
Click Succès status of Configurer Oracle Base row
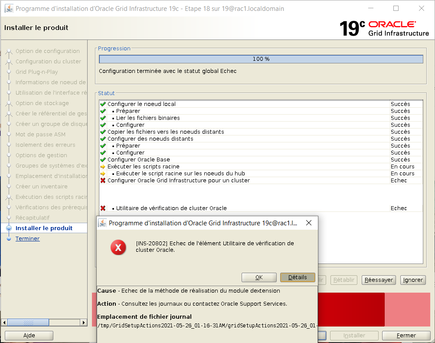[400, 160]
